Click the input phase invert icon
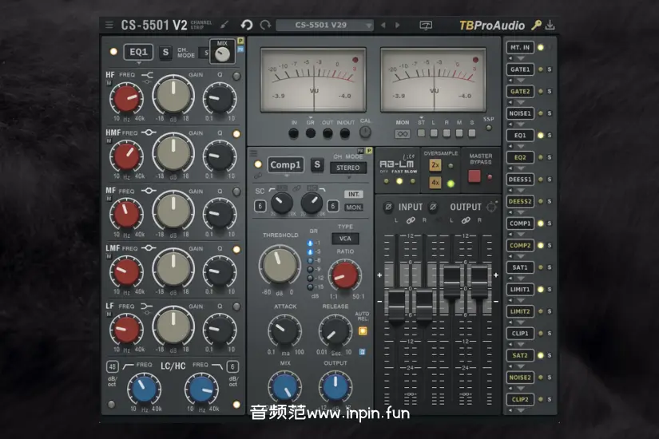Screen dimensions: 659x439 tap(388, 208)
